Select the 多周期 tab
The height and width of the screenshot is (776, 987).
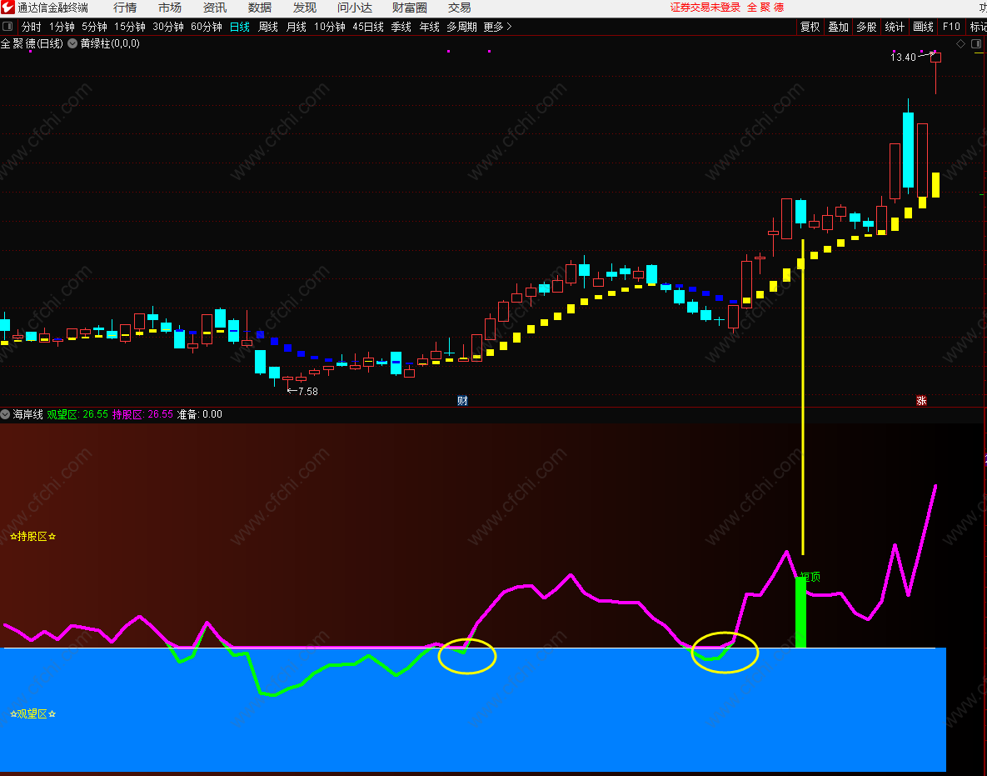click(461, 27)
